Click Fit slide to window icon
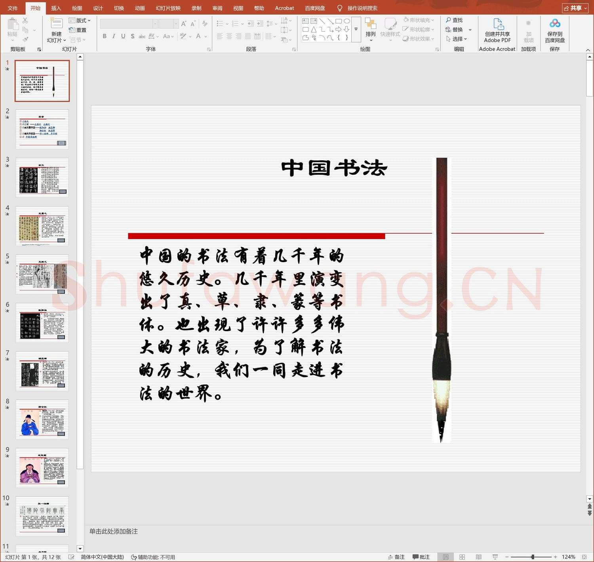Viewport: 594px width, 562px height. click(584, 557)
